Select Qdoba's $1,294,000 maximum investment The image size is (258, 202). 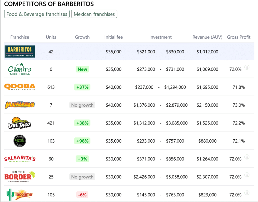click(175, 87)
